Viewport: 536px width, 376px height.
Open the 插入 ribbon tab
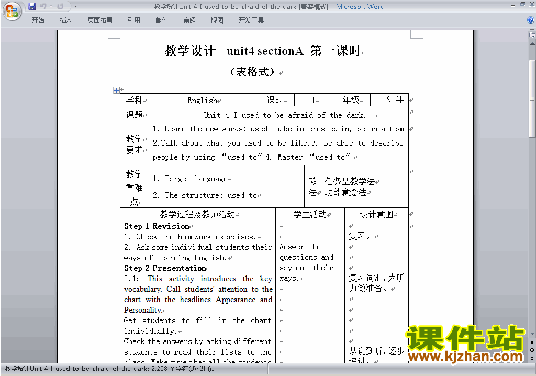pos(65,20)
